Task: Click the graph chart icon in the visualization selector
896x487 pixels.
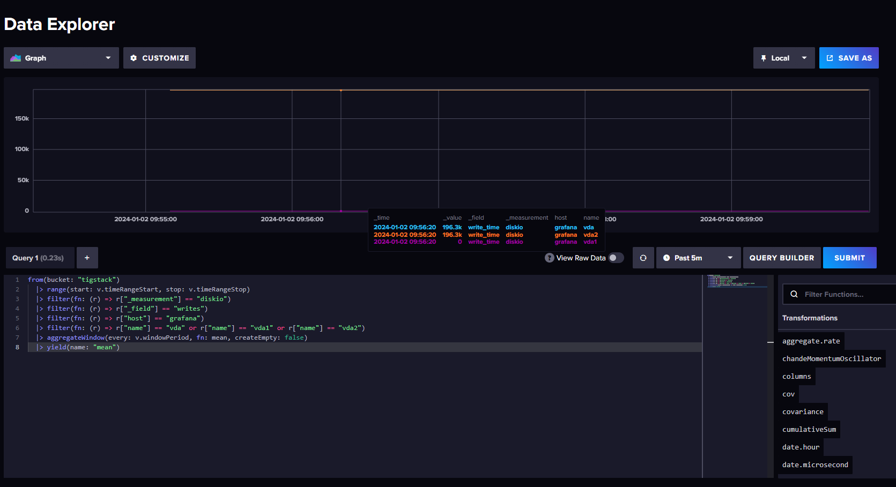Action: pos(16,57)
